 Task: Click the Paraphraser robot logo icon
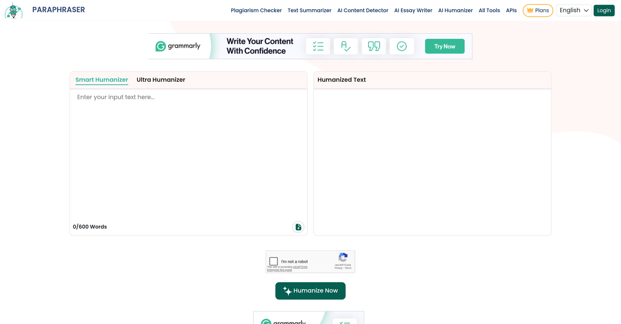(x=13, y=11)
